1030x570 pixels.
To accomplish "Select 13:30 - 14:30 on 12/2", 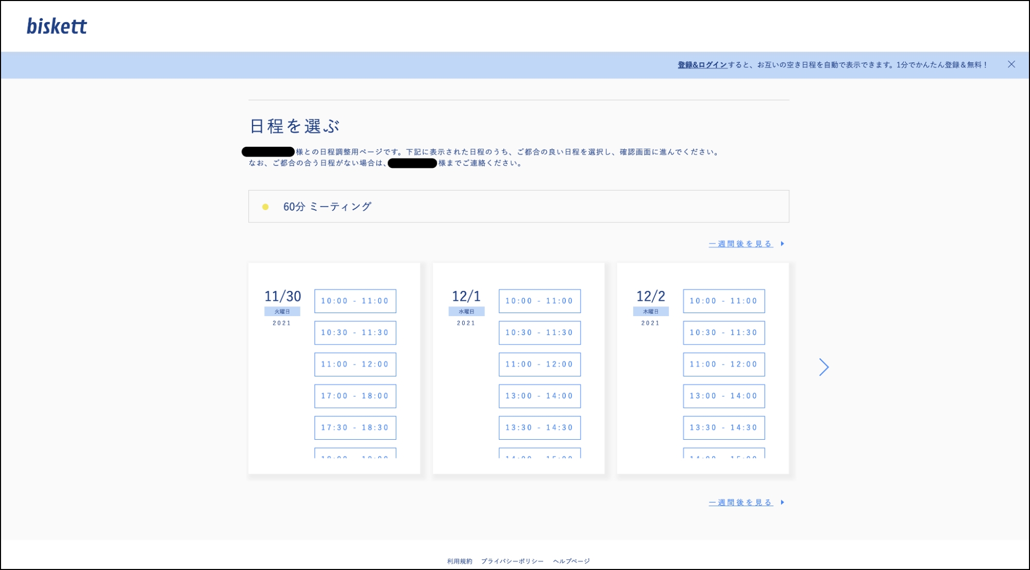I will (723, 427).
